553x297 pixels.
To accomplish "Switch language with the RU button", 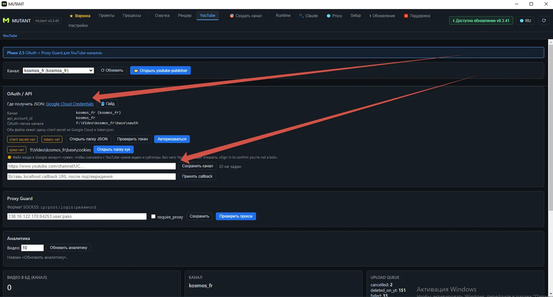I will point(525,21).
